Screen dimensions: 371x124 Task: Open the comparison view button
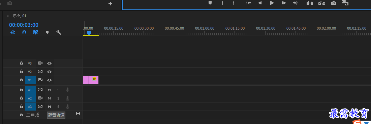tap(345, 3)
